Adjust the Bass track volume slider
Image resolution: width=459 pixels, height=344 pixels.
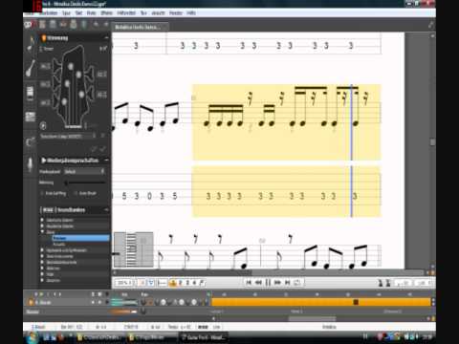pyautogui.click(x=124, y=302)
